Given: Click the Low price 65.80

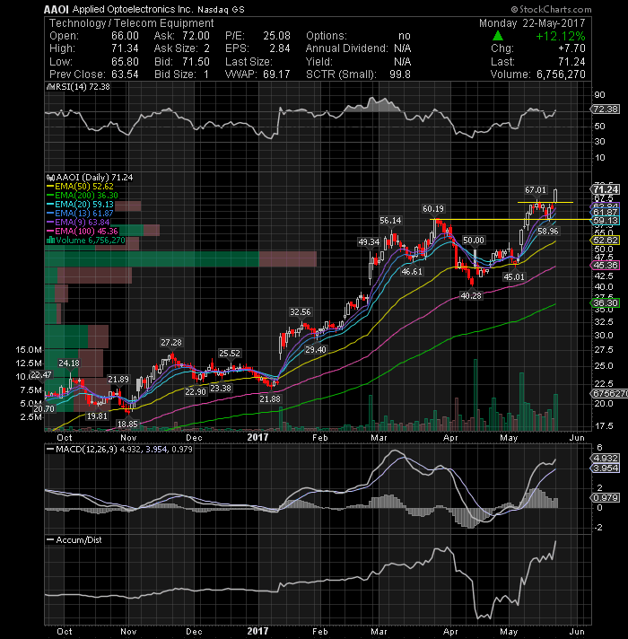Looking at the screenshot, I should [125, 62].
